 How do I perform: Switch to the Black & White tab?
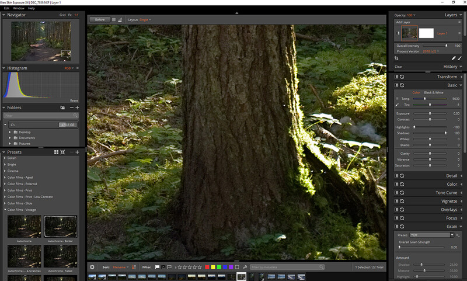[x=434, y=93]
